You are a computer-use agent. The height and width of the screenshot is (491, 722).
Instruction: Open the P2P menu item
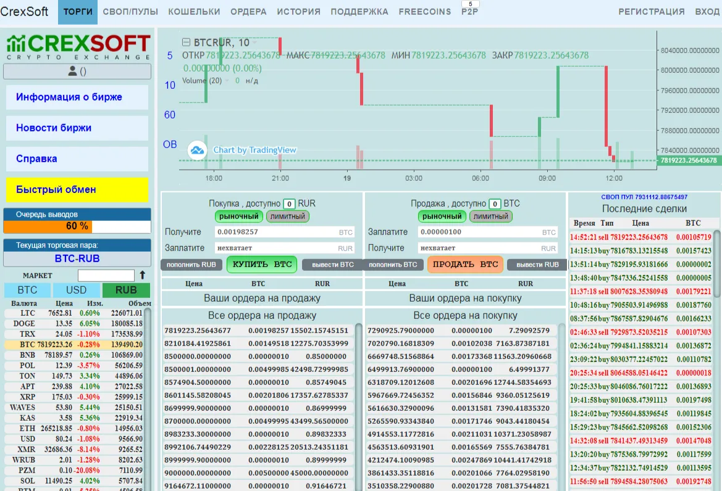pyautogui.click(x=469, y=12)
